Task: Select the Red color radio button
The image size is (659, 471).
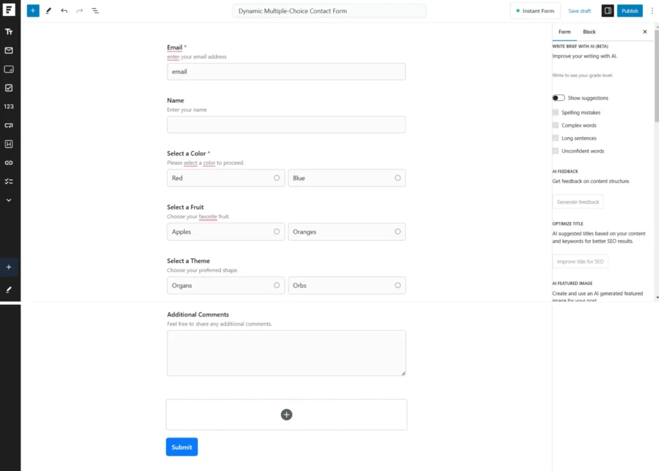Action: [x=277, y=178]
